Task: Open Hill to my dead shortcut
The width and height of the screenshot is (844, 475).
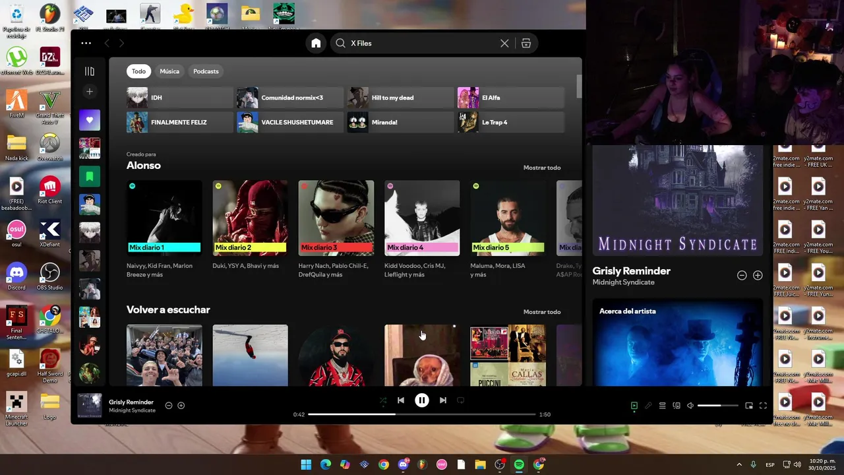Action: pos(400,98)
